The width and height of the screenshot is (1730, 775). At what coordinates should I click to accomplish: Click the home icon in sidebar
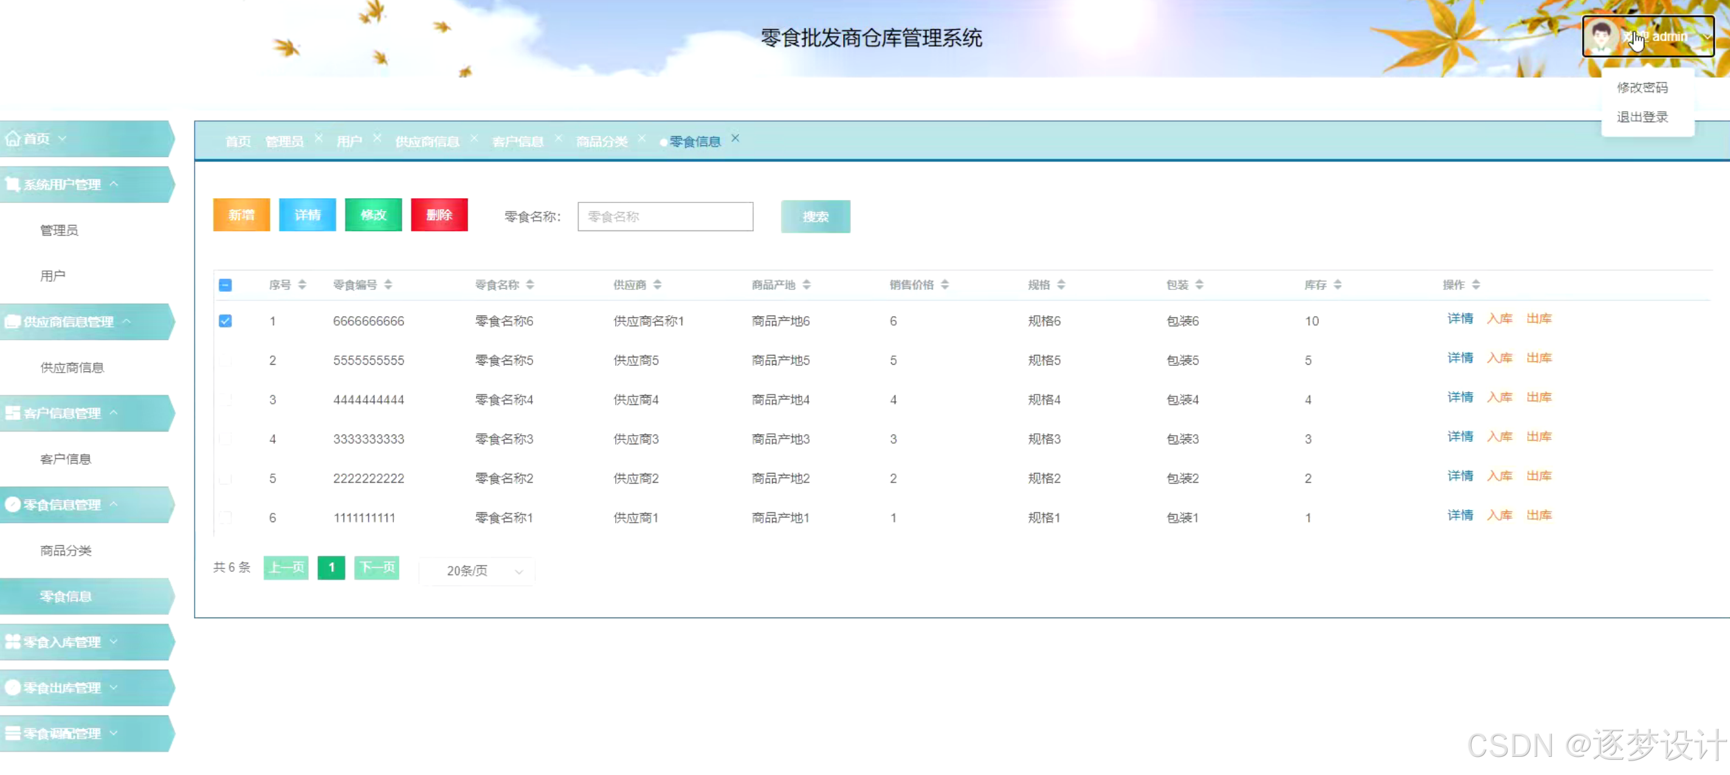12,139
